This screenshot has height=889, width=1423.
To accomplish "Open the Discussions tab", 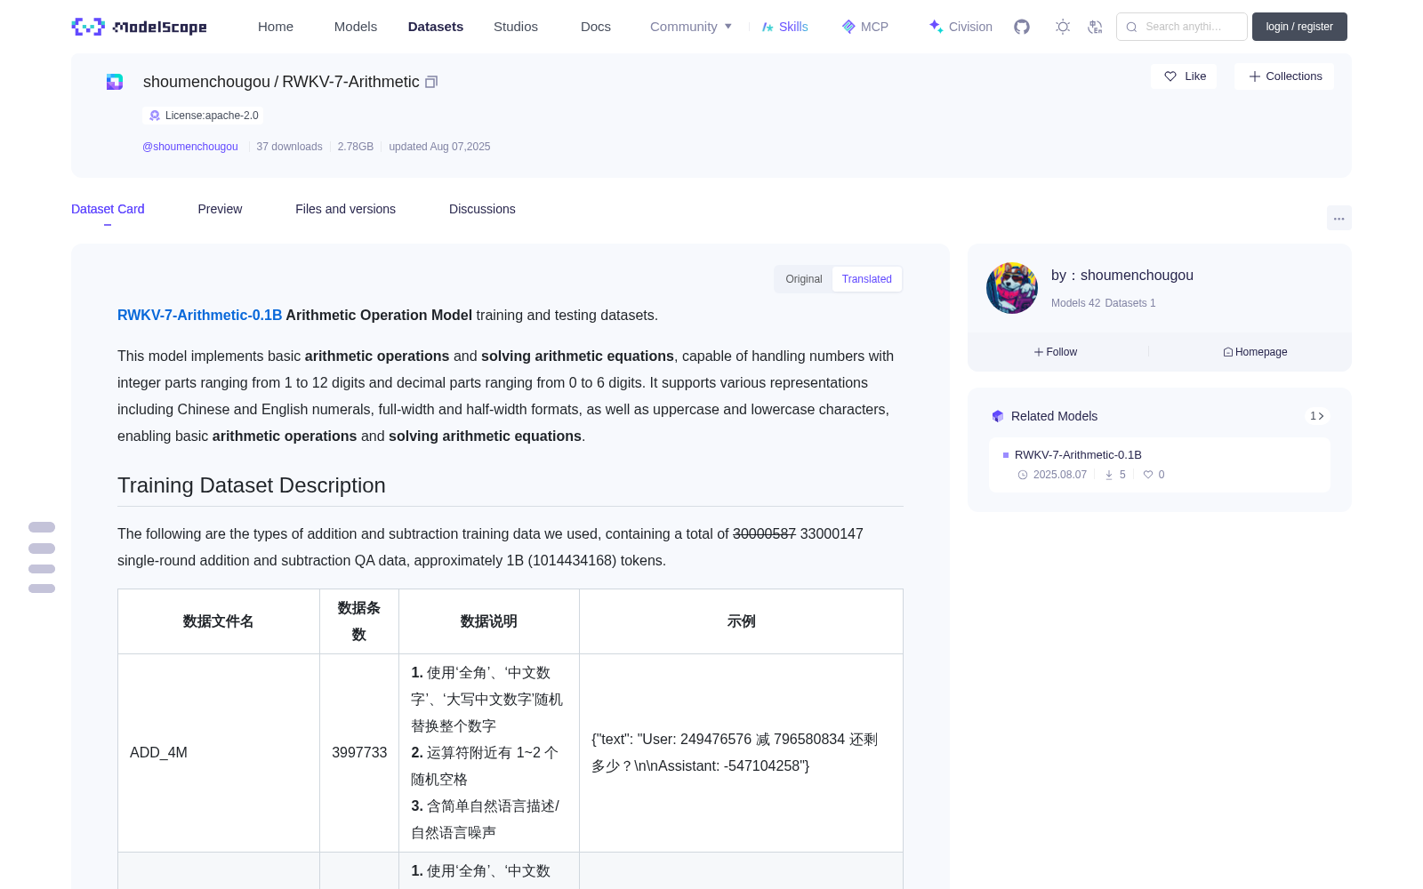I will coord(482,209).
